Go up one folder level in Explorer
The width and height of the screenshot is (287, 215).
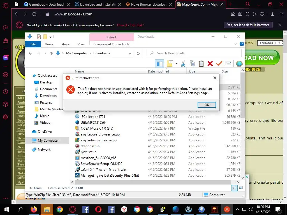point(51,53)
